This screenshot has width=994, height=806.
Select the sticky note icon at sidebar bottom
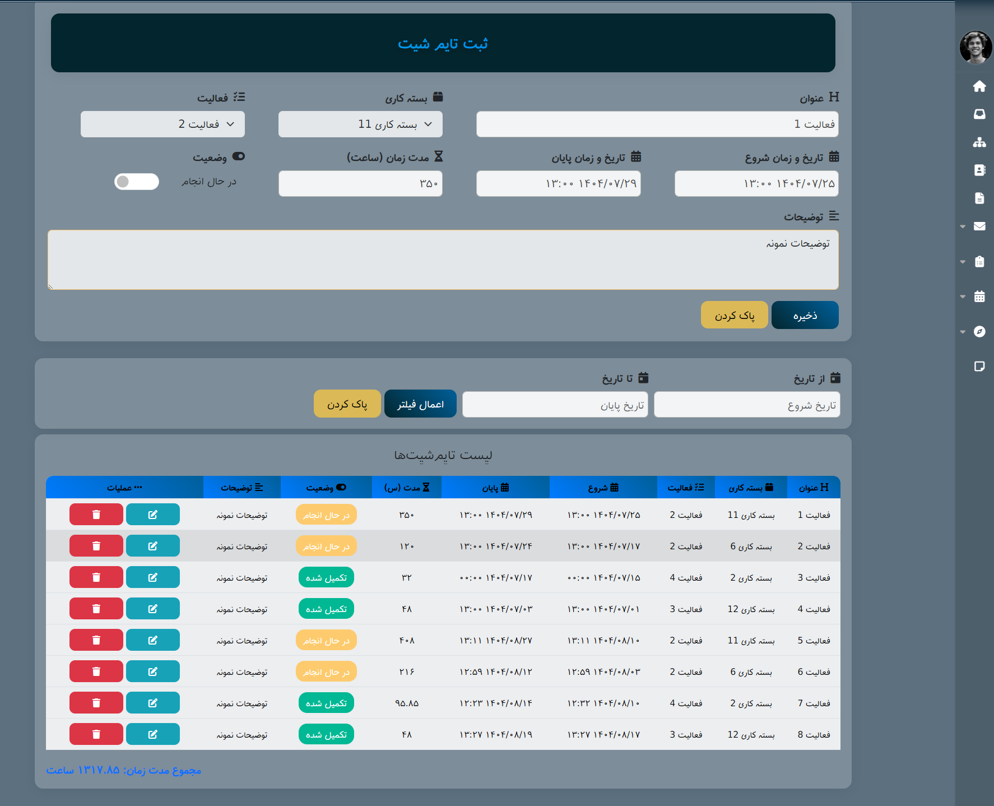[x=979, y=367]
